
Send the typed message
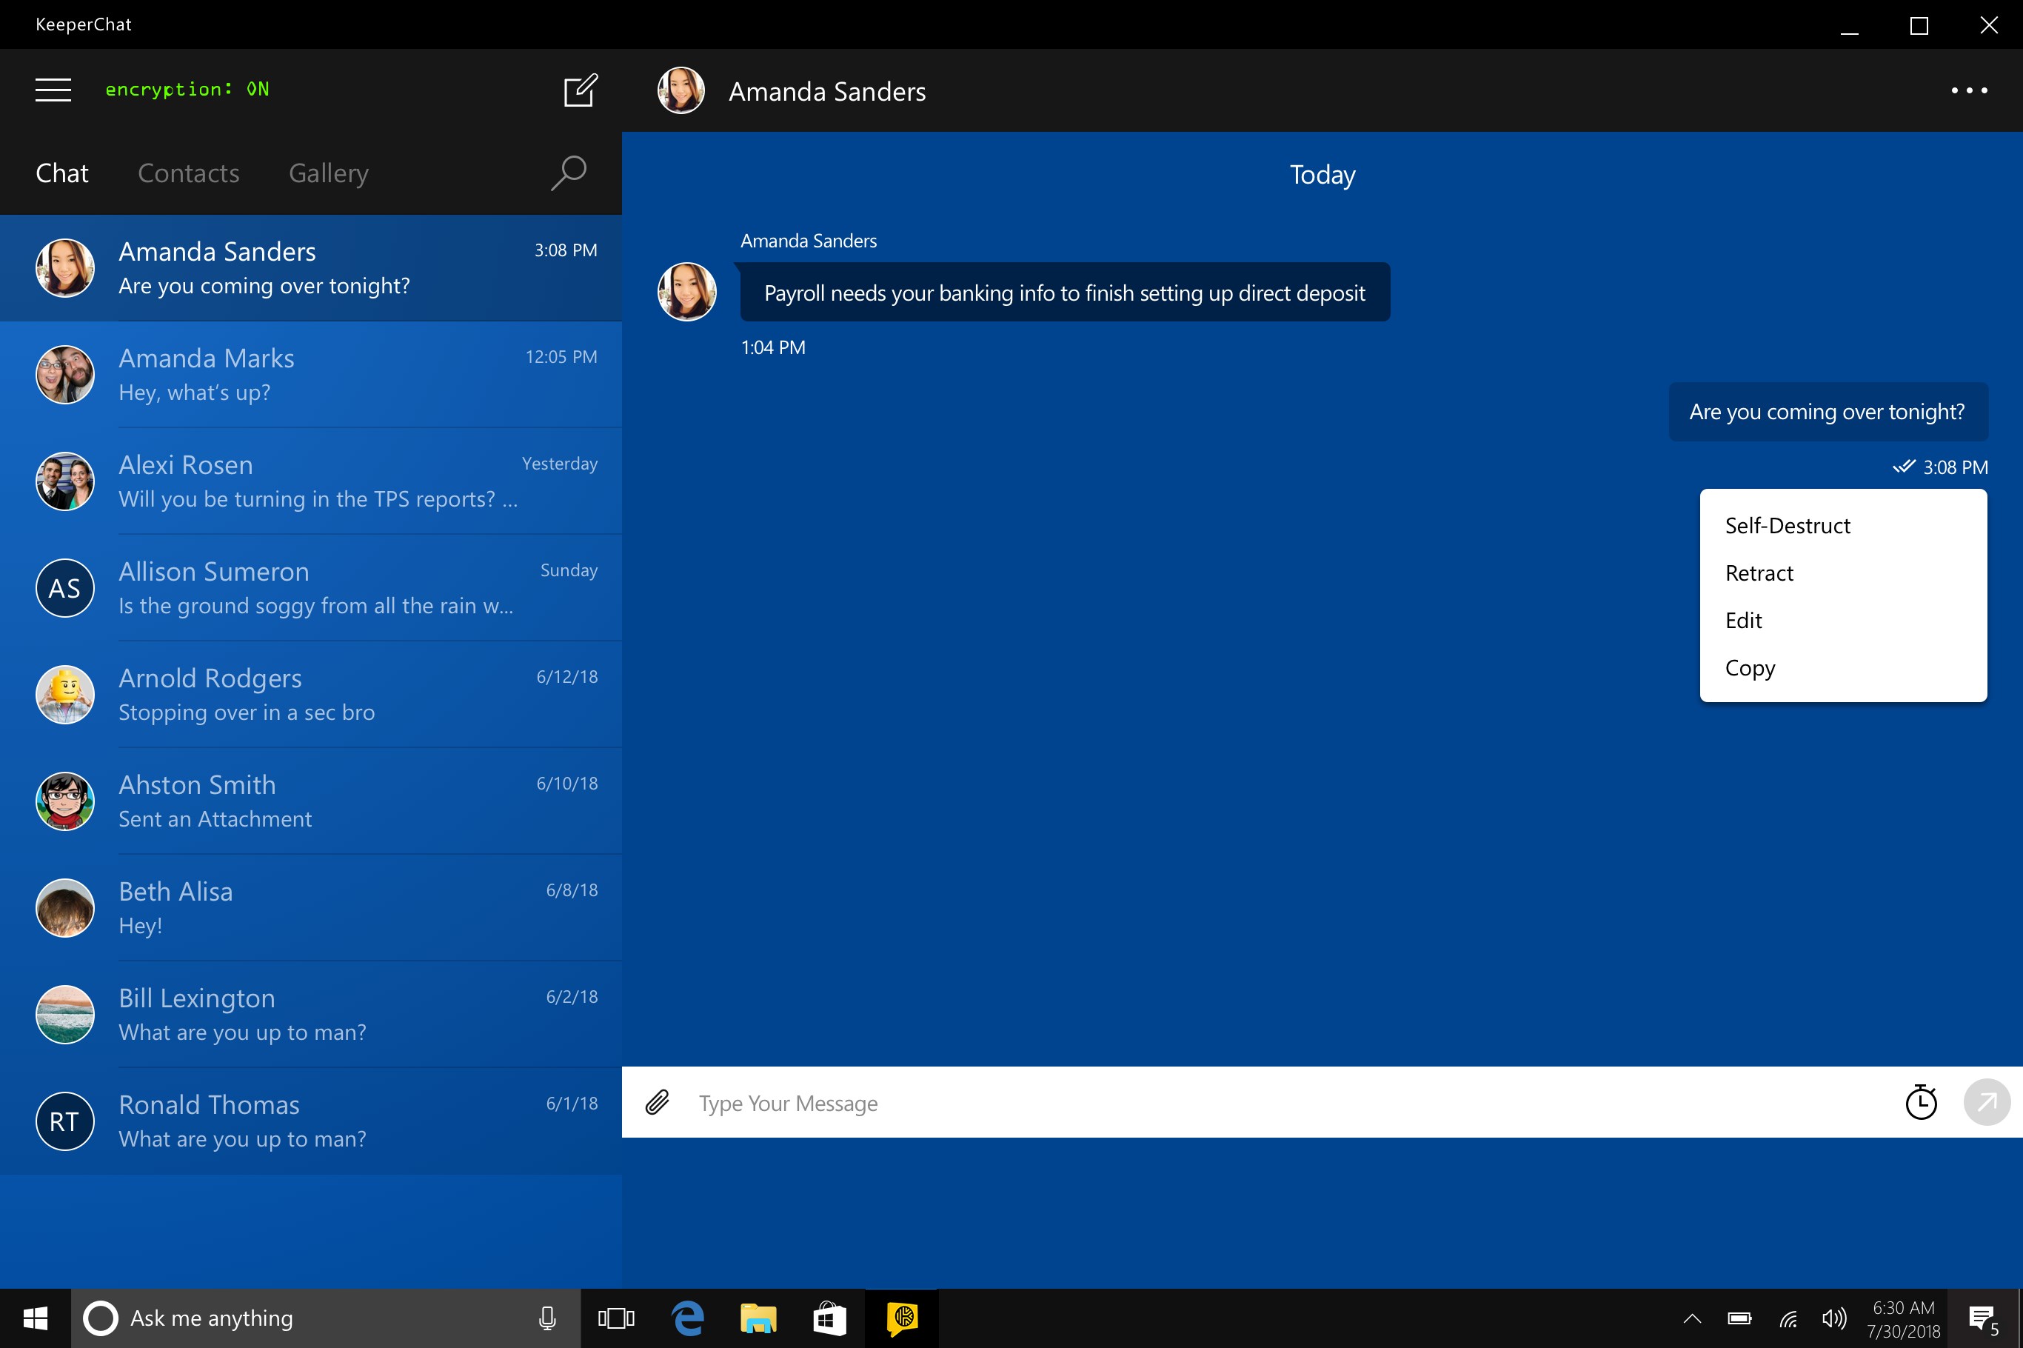(1985, 1102)
